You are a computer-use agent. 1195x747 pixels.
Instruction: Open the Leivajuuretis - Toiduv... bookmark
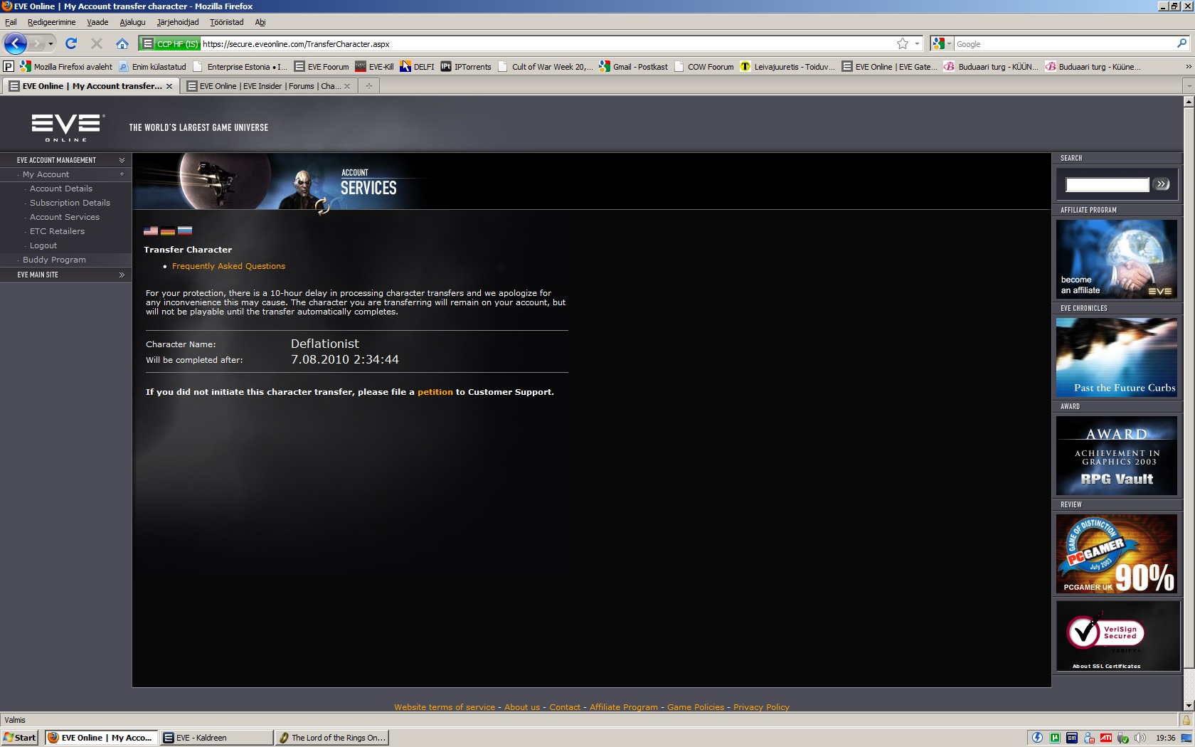click(x=788, y=66)
